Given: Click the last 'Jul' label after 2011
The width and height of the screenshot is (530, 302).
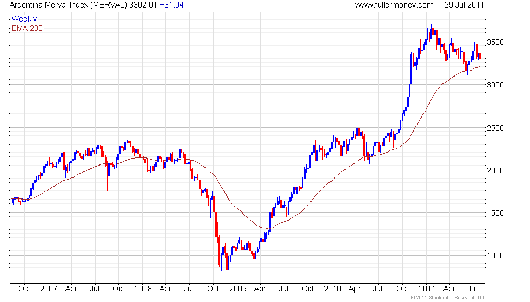Looking at the screenshot, I should tap(472, 289).
